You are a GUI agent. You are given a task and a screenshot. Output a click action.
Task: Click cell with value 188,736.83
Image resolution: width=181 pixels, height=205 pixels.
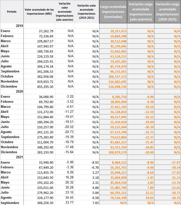[39, 51]
